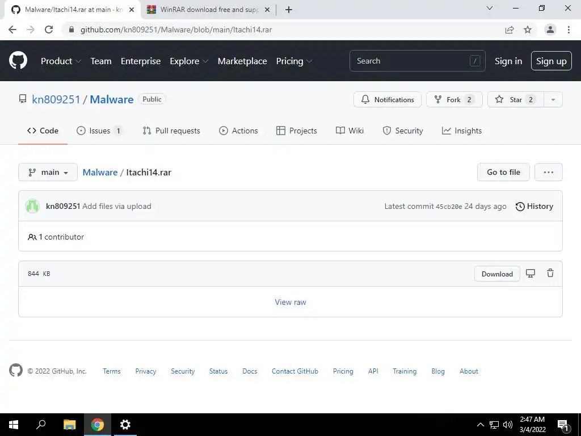Click the Sign up button
This screenshot has width=581, height=436.
551,61
